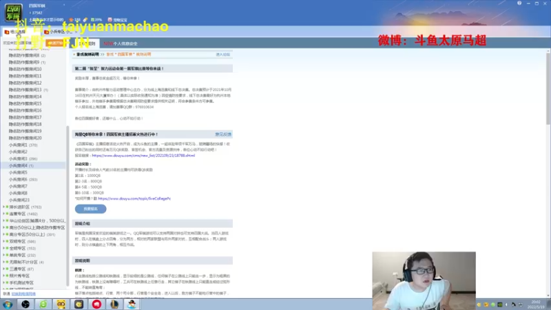Expand 高分(50分以上)隐名防作弊专区 node
The image size is (551, 310).
coord(4,227)
